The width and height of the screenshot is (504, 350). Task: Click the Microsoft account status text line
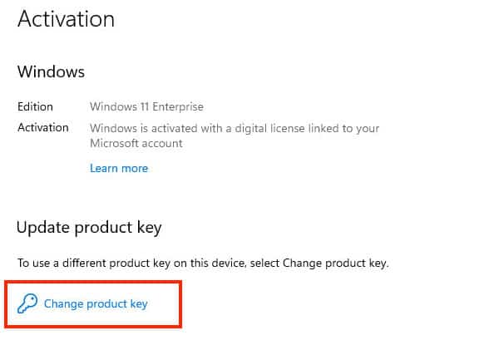pyautogui.click(x=136, y=143)
